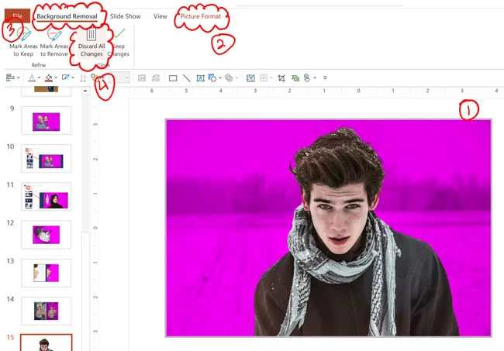Select slide 11 thumbnail
Image resolution: width=504 pixels, height=351 pixels.
(x=46, y=197)
